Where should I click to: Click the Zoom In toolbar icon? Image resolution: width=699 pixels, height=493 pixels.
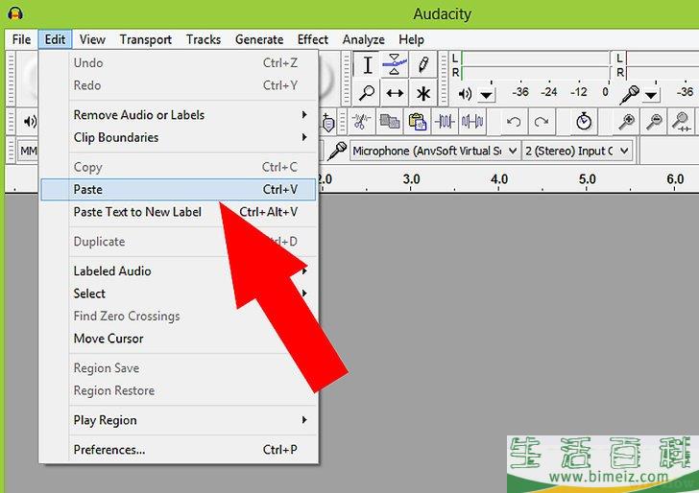click(x=626, y=121)
